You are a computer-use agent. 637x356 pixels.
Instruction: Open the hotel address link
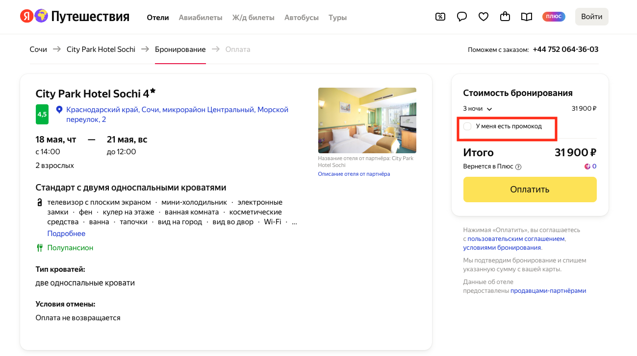(x=178, y=115)
